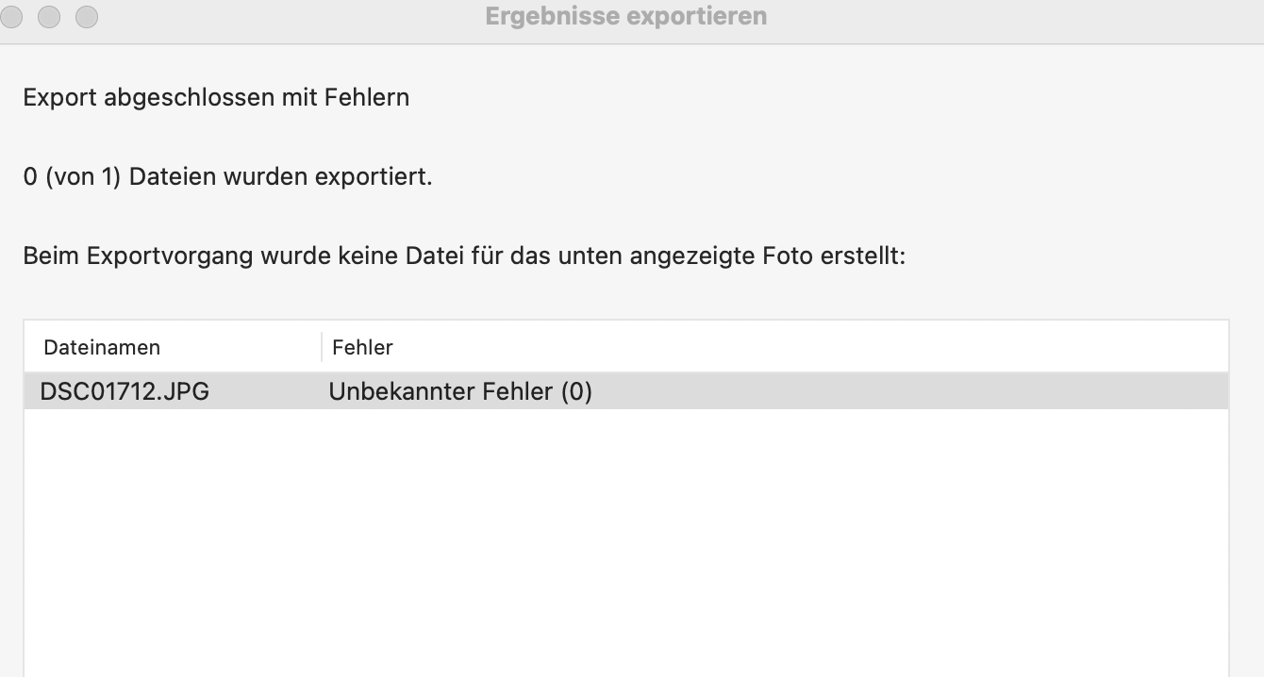Image resolution: width=1264 pixels, height=677 pixels.
Task: Click the 0 (von 1) file count
Action: click(x=73, y=176)
